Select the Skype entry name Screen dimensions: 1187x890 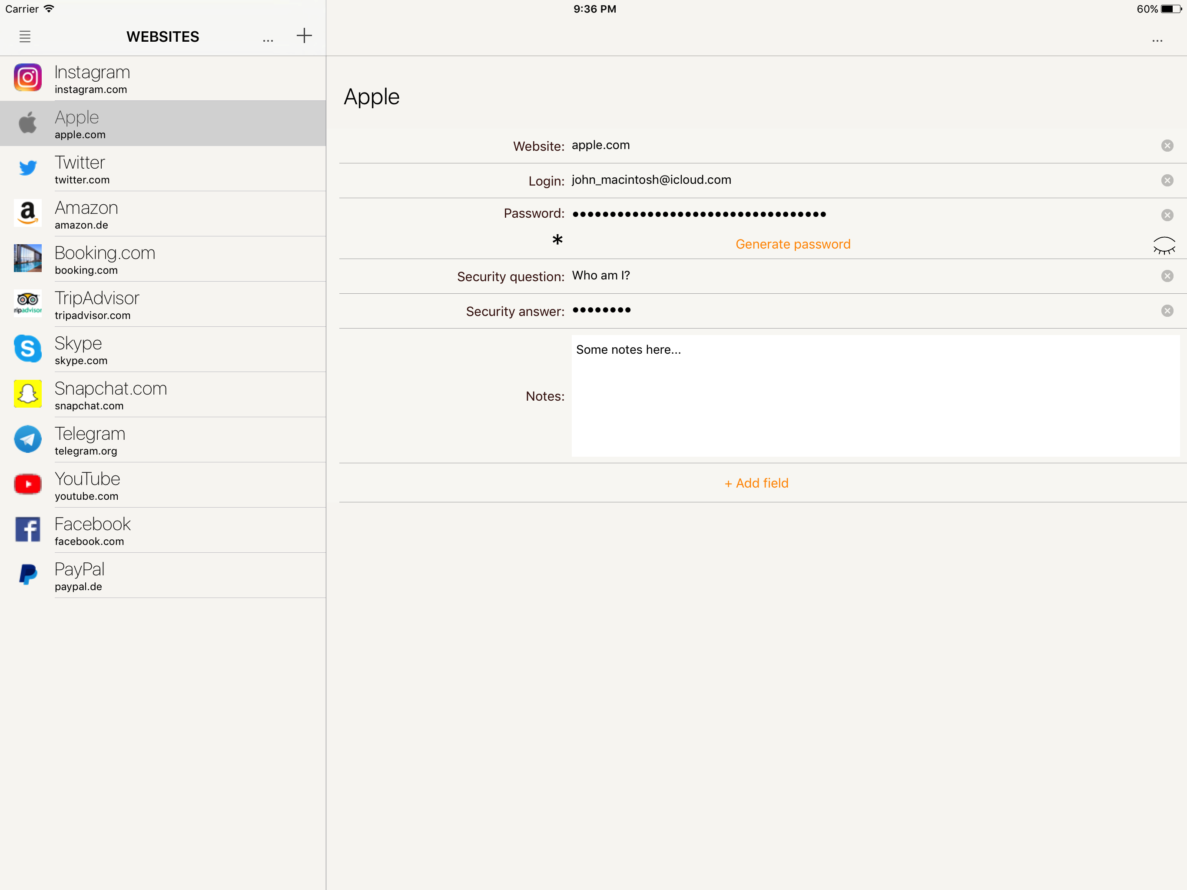[x=78, y=344]
